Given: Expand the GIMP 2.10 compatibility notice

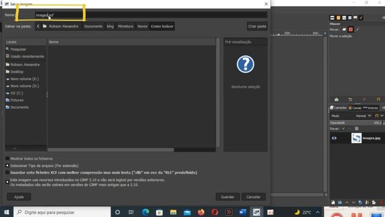Looking at the screenshot, I should pos(7,182).
